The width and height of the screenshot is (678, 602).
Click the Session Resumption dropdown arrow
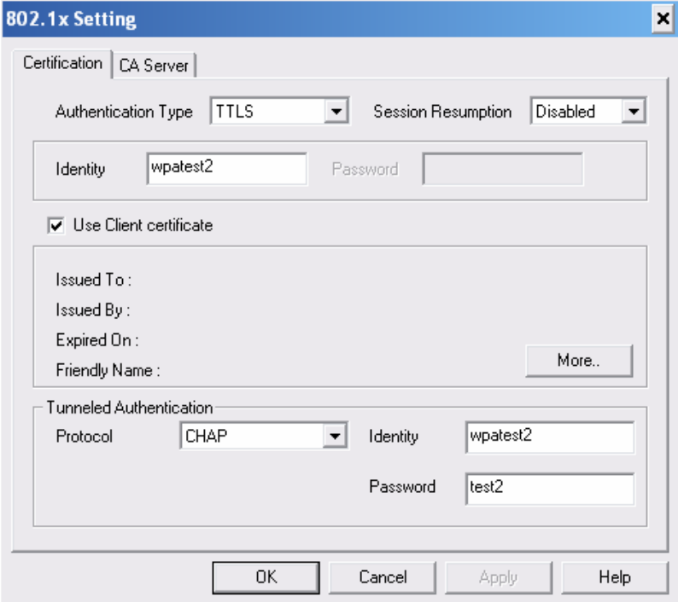633,112
